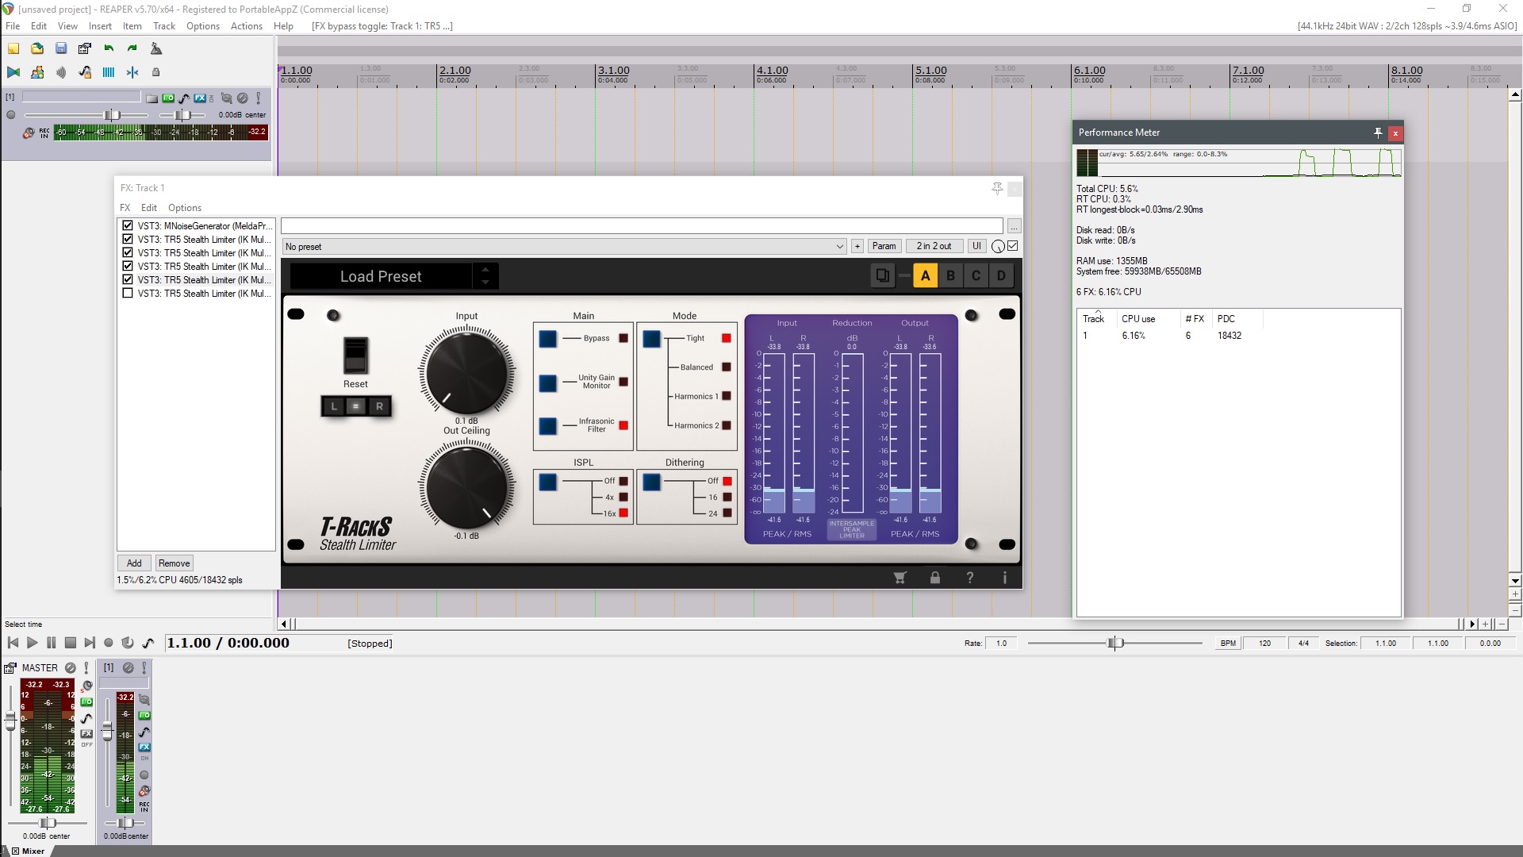The image size is (1523, 857).
Task: Click the Add FX button
Action: pos(134,563)
